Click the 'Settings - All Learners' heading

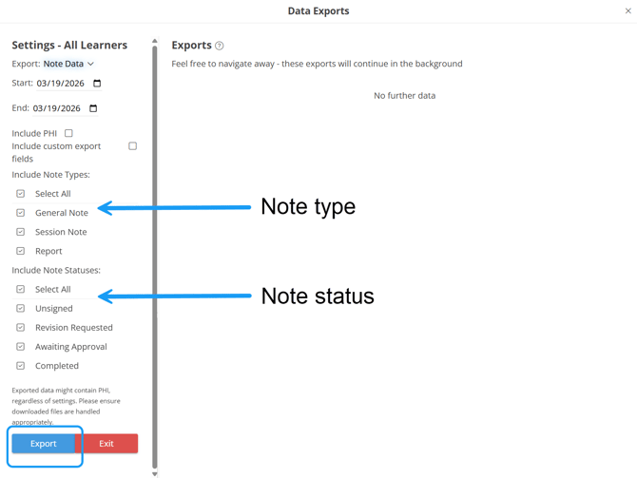(x=69, y=45)
